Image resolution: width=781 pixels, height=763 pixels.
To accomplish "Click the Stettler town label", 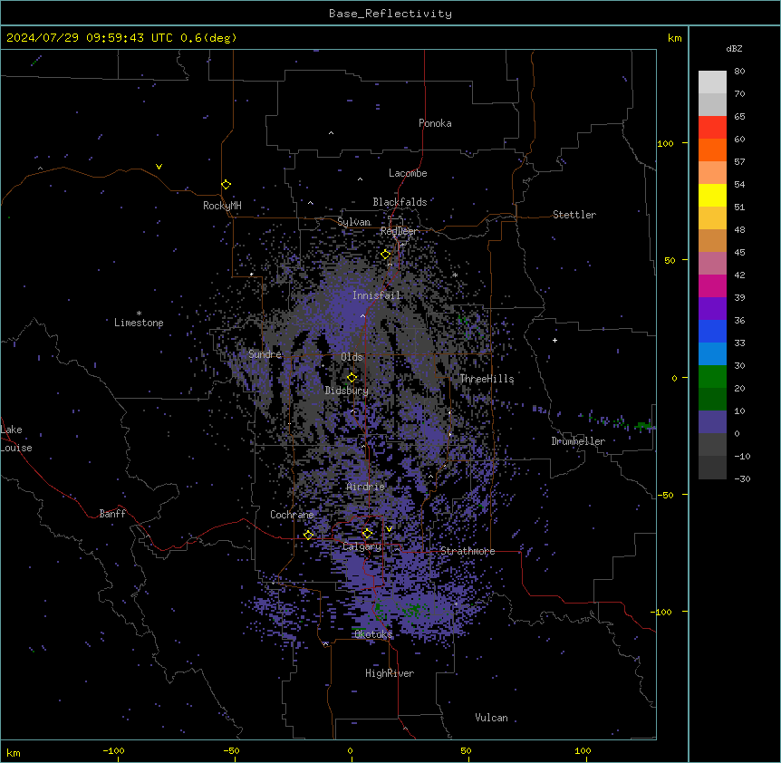I will coord(574,215).
